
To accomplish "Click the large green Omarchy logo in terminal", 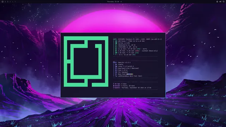I will (x=86, y=61).
